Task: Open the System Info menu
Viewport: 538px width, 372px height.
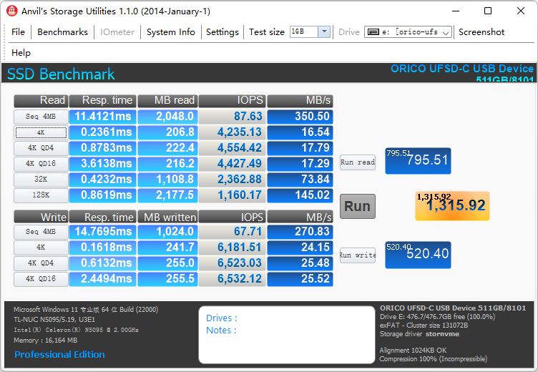Action: [x=170, y=32]
